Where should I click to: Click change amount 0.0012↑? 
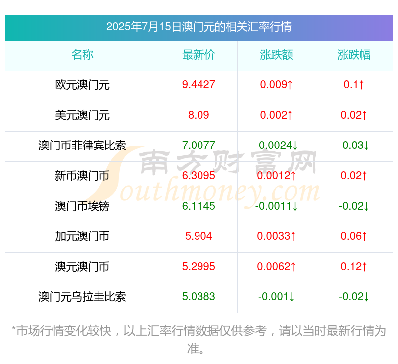point(276,176)
